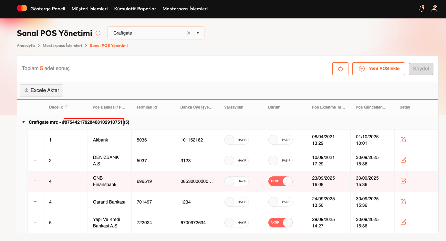Click the info icon beside Sanal POS Yönetimi
This screenshot has height=241, width=446.
98,33
